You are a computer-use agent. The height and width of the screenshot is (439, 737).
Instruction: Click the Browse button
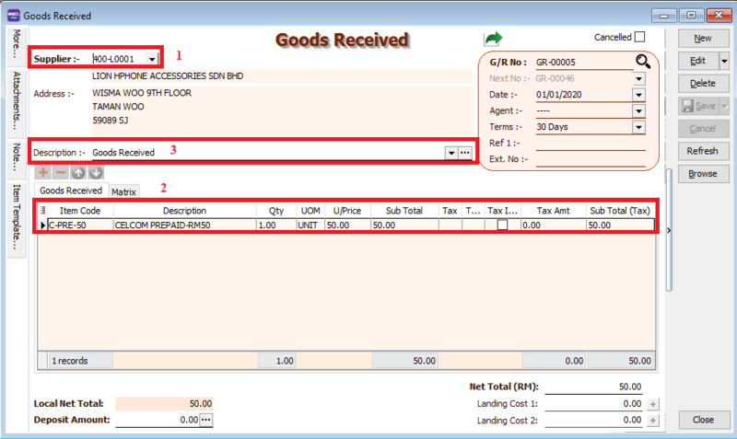tap(703, 173)
